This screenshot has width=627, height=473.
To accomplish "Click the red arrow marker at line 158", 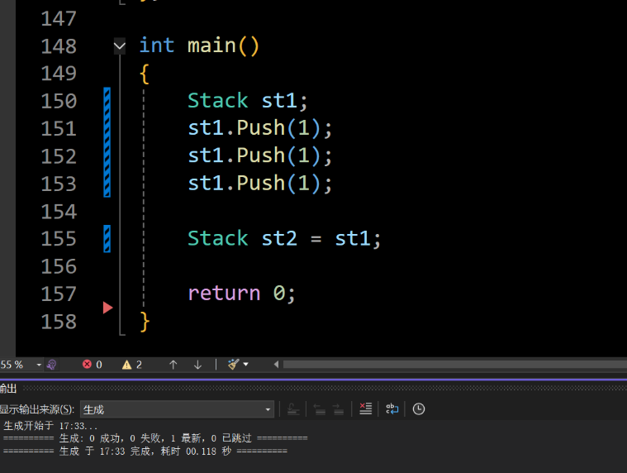I will (107, 308).
